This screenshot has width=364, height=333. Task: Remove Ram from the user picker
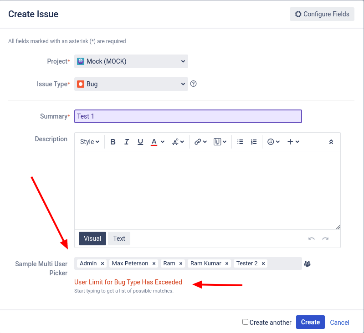click(x=181, y=263)
